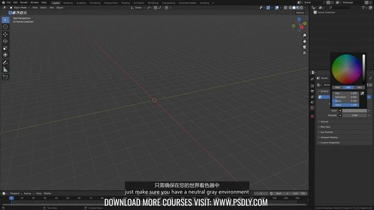Click the brightness value slider bar
374x210 pixels.
pyautogui.click(x=363, y=69)
